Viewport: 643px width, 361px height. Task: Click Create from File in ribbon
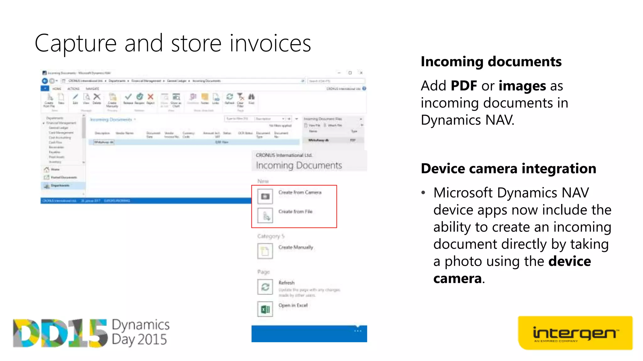tap(49, 100)
